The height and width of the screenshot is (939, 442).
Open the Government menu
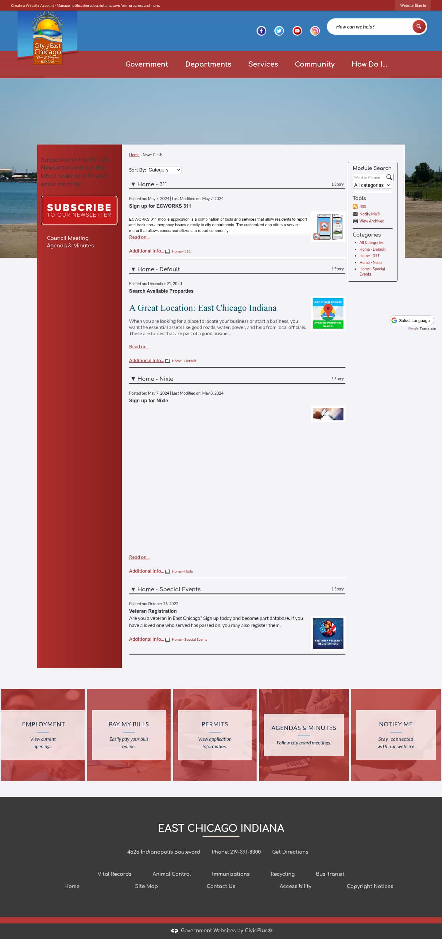click(x=147, y=64)
